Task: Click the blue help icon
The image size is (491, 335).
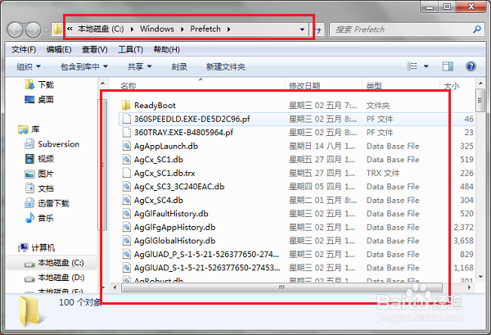Action: 471,66
